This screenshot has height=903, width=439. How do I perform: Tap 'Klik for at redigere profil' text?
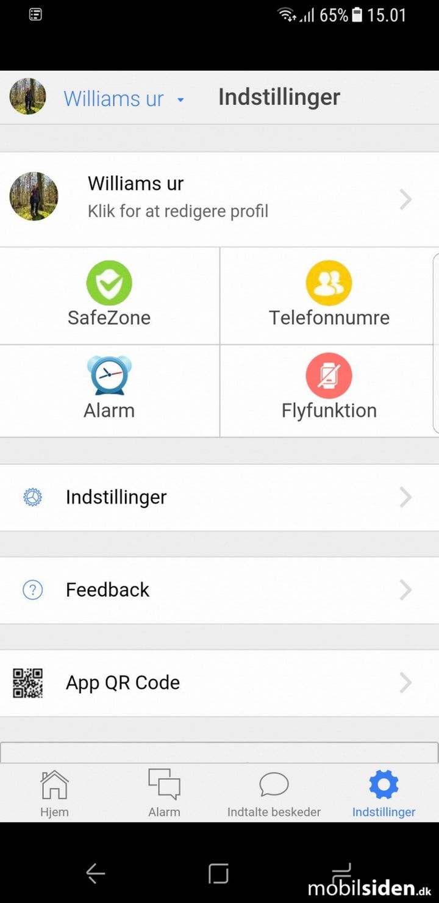[x=178, y=211]
